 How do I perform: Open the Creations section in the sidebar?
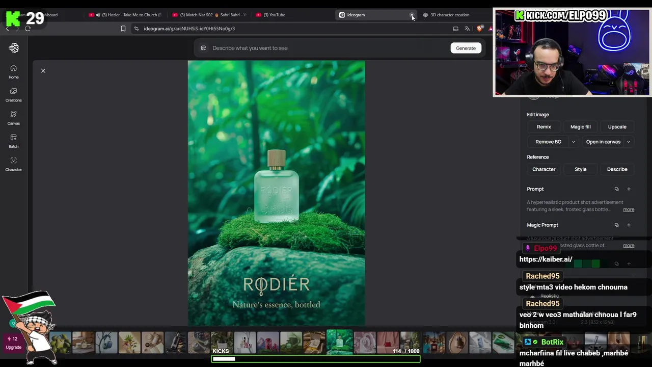[14, 95]
